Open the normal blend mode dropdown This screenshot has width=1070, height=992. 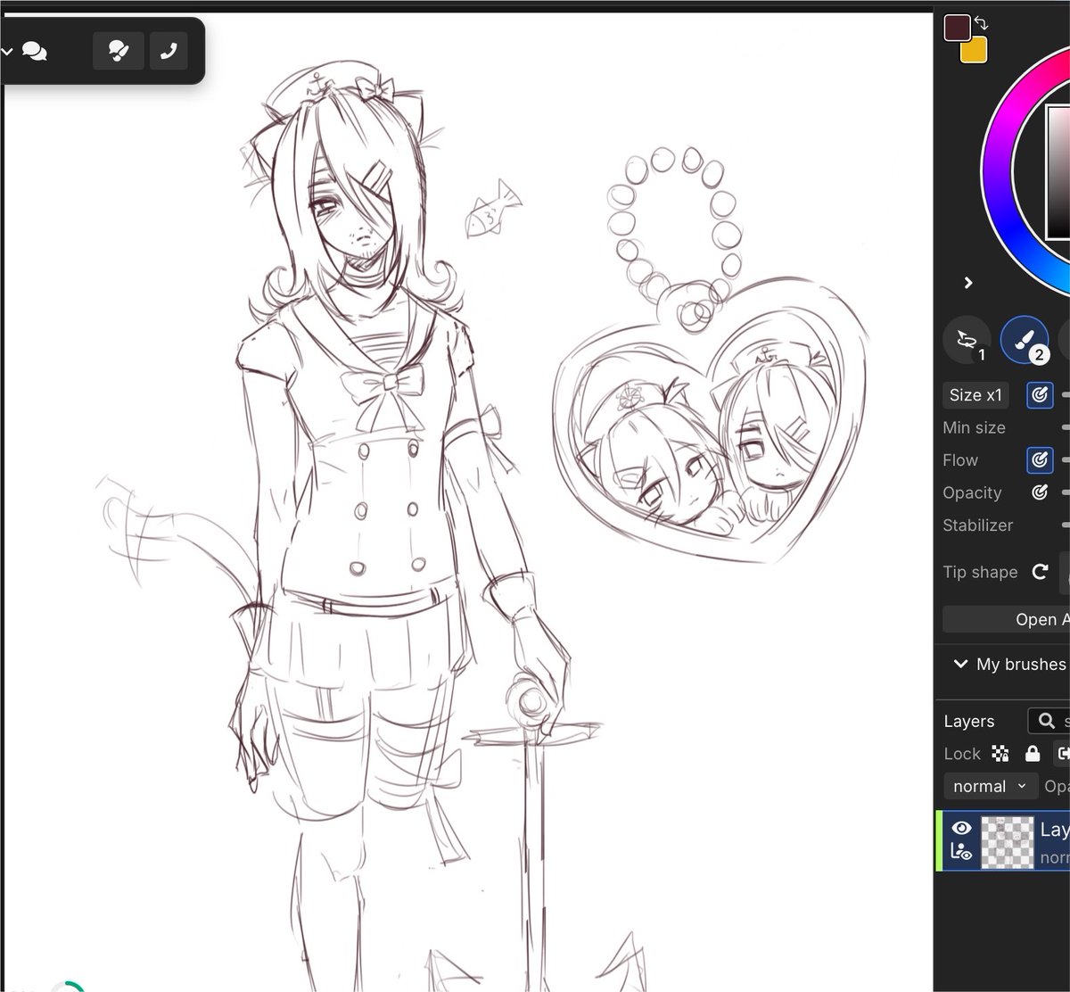(x=990, y=786)
